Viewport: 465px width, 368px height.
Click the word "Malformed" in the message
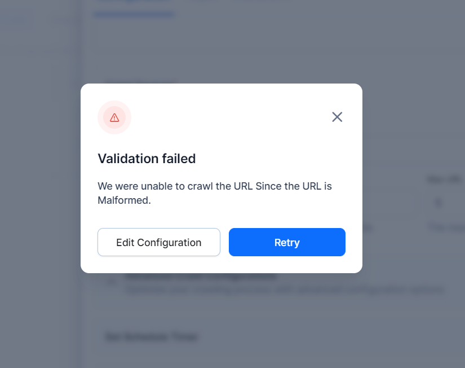123,200
